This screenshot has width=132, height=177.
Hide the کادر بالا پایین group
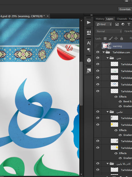point(98,163)
